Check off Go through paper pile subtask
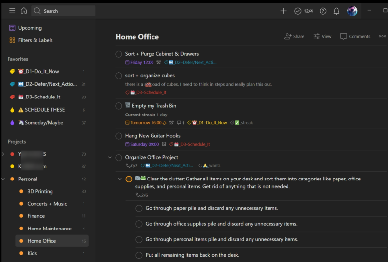The image size is (388, 262). [x=139, y=208]
